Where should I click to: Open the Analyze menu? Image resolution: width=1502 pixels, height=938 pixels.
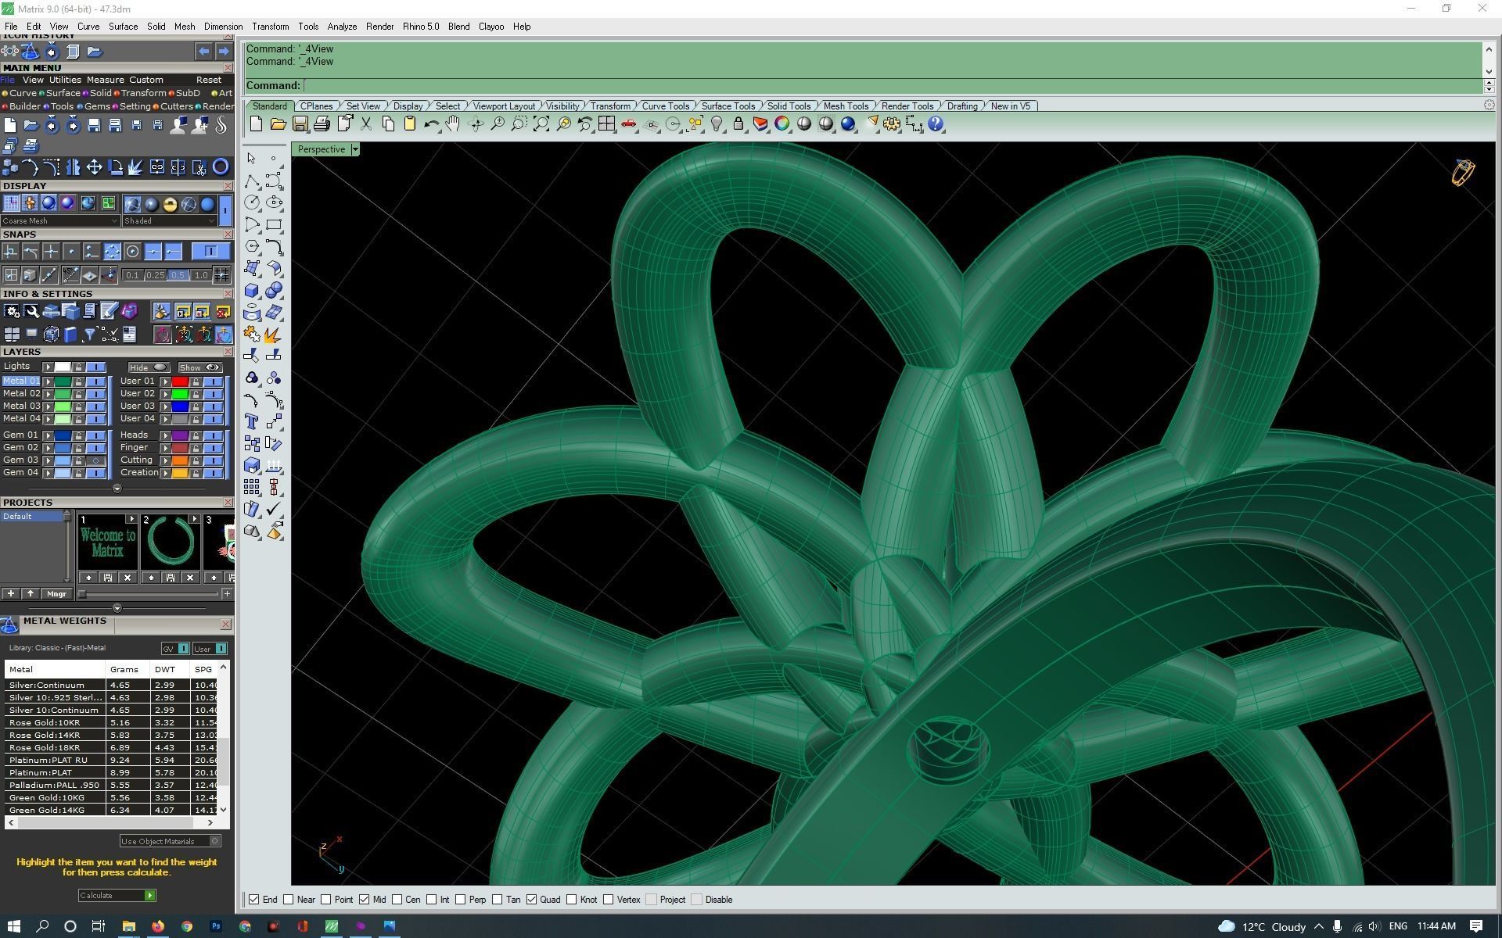342,27
